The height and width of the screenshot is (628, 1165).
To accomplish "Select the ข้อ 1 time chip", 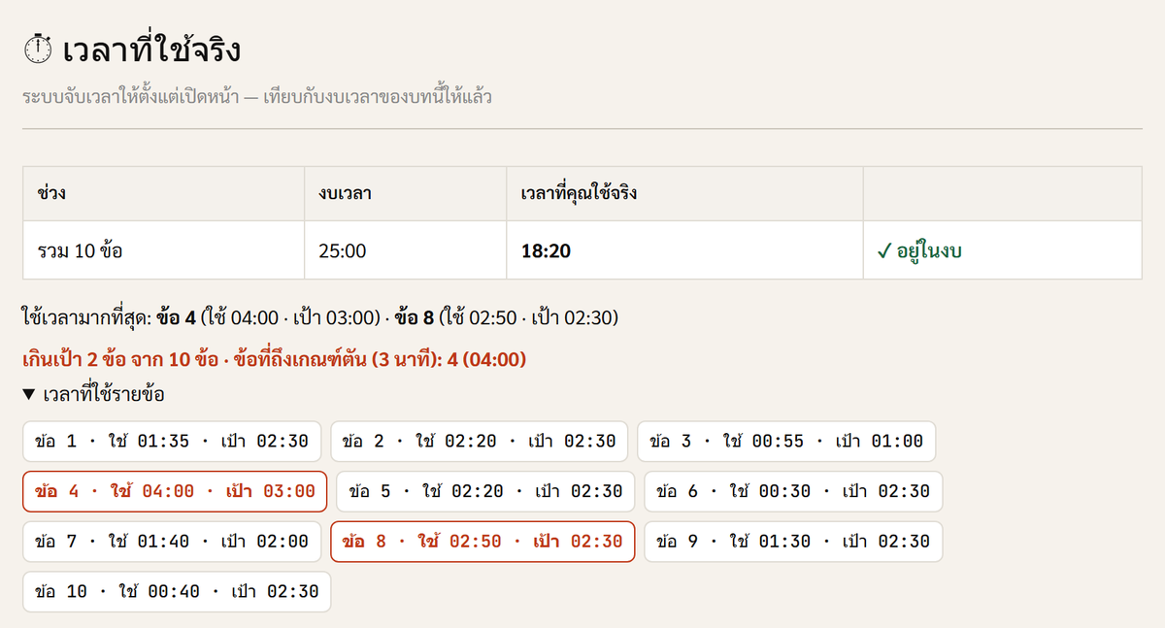I will click(172, 441).
